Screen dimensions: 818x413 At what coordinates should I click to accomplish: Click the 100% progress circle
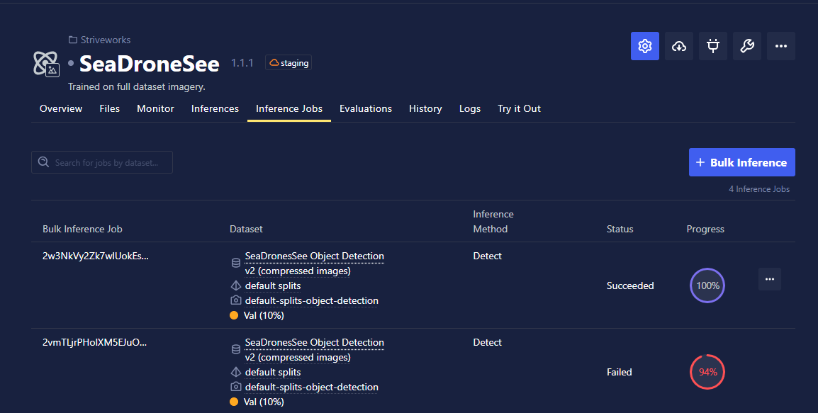tap(707, 285)
